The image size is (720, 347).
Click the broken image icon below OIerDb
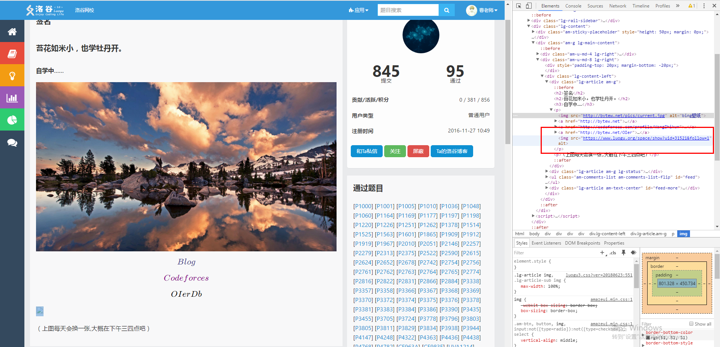[x=40, y=311]
